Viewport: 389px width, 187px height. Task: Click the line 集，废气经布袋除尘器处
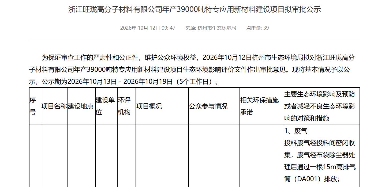[x=320, y=155]
